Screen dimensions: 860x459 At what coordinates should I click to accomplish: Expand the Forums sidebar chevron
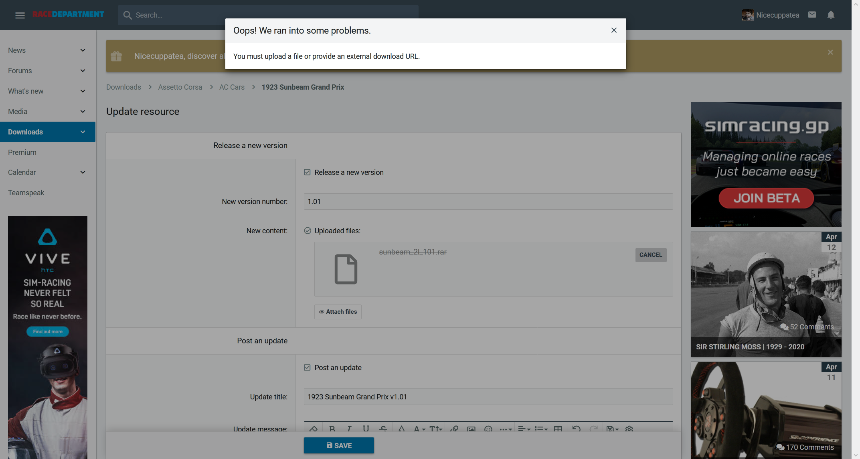tap(83, 71)
